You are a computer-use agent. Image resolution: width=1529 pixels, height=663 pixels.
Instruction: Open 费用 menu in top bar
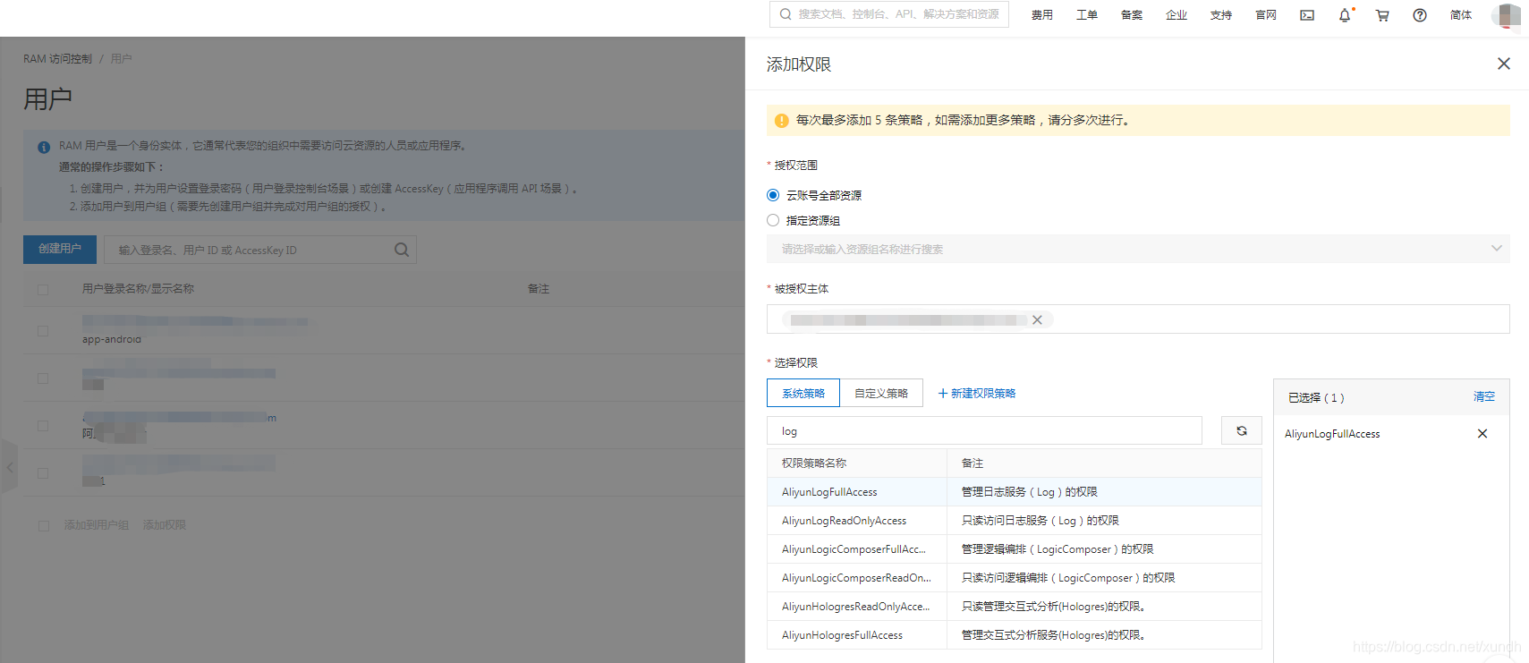[x=1042, y=15]
